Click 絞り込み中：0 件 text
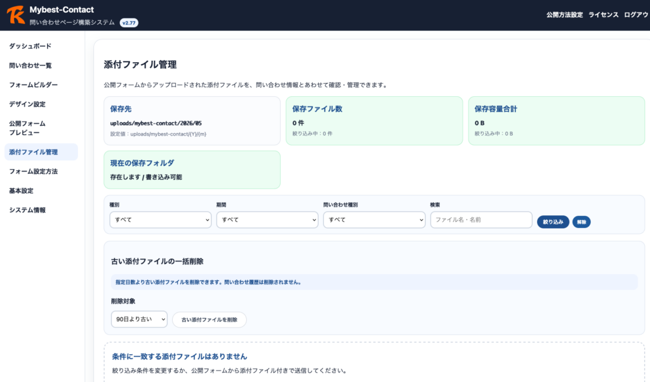The image size is (650, 382). [312, 134]
